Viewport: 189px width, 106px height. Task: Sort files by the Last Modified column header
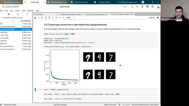click(26, 21)
